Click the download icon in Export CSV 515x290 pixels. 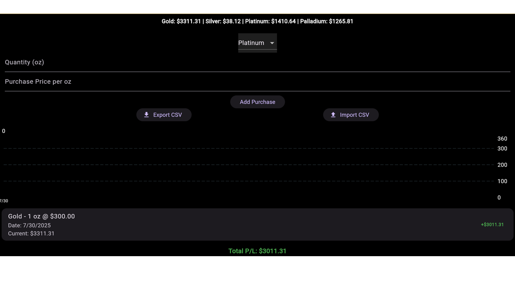click(146, 115)
